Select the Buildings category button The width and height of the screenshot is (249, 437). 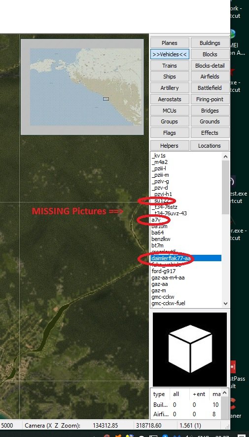point(210,43)
